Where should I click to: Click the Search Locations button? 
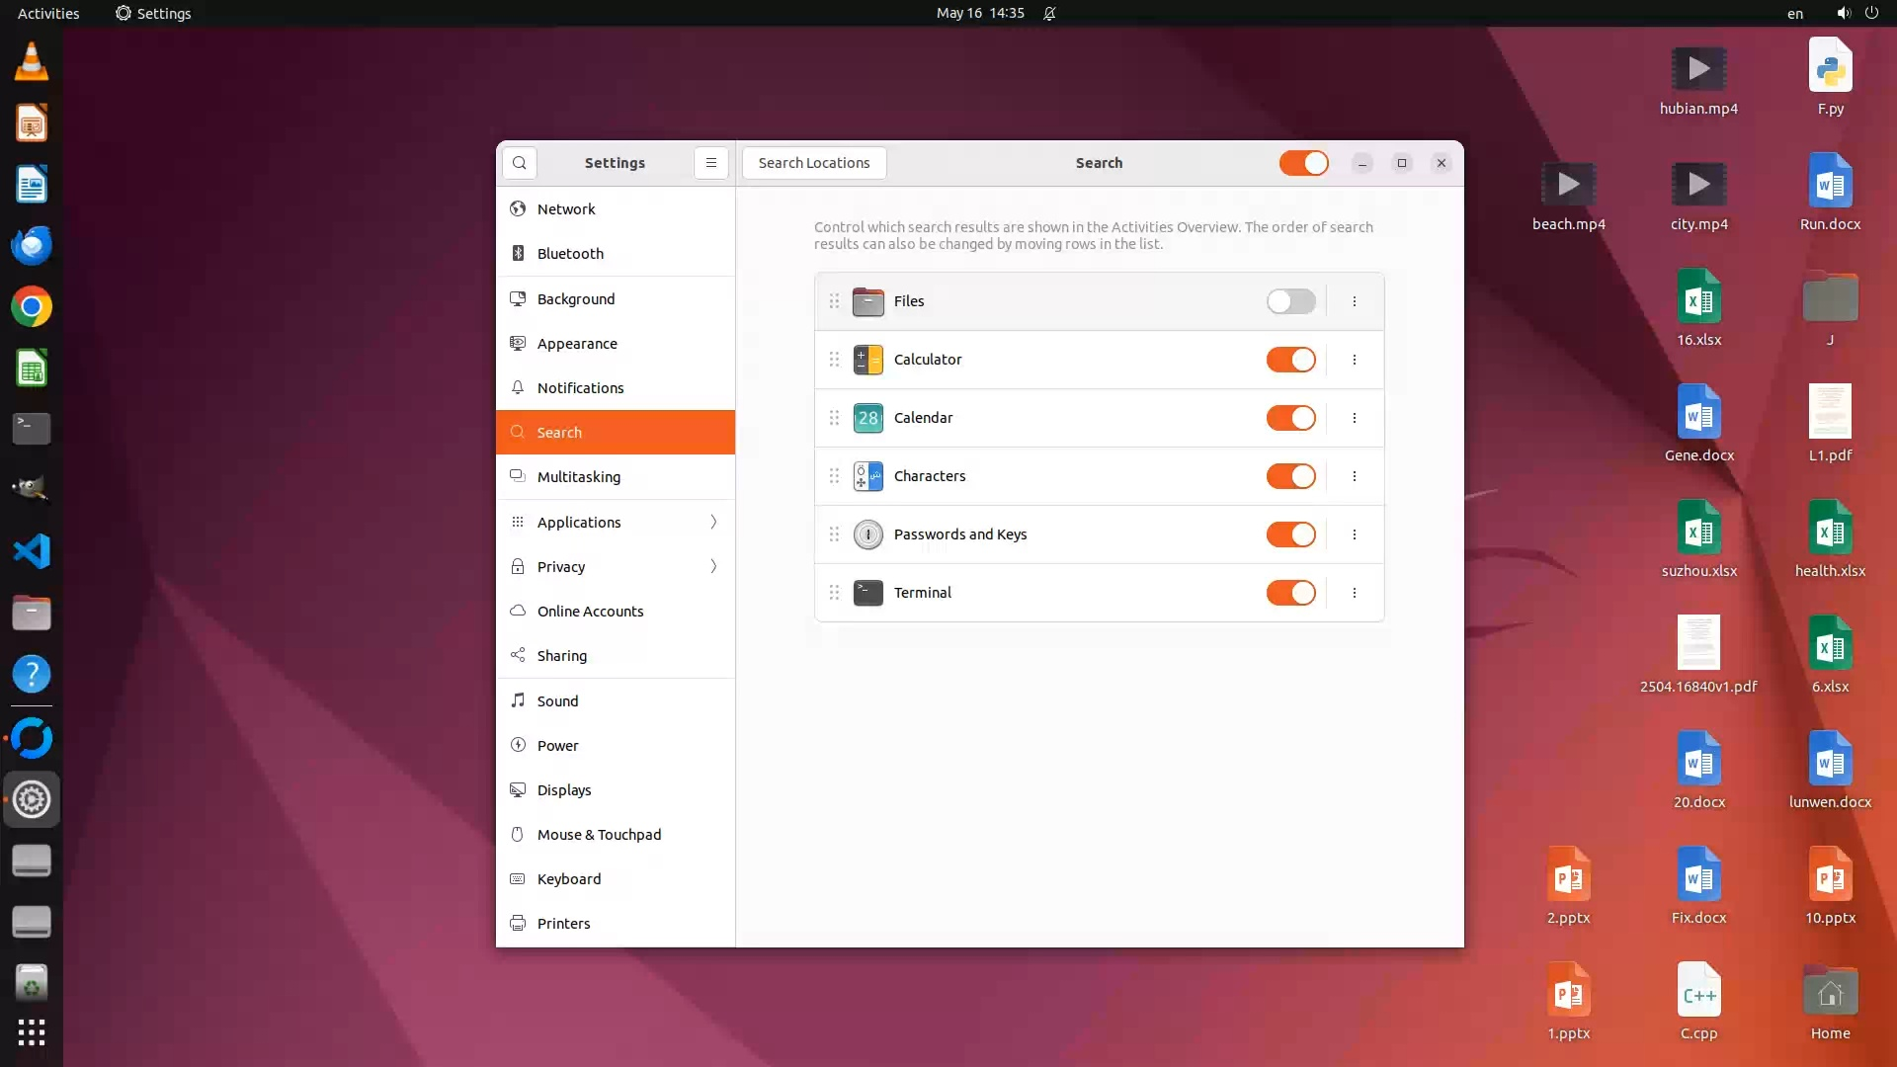(x=814, y=163)
